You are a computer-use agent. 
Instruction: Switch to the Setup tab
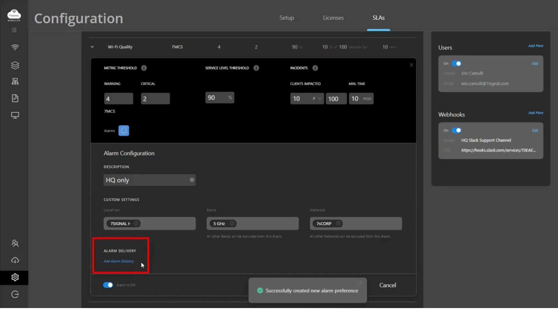point(286,18)
